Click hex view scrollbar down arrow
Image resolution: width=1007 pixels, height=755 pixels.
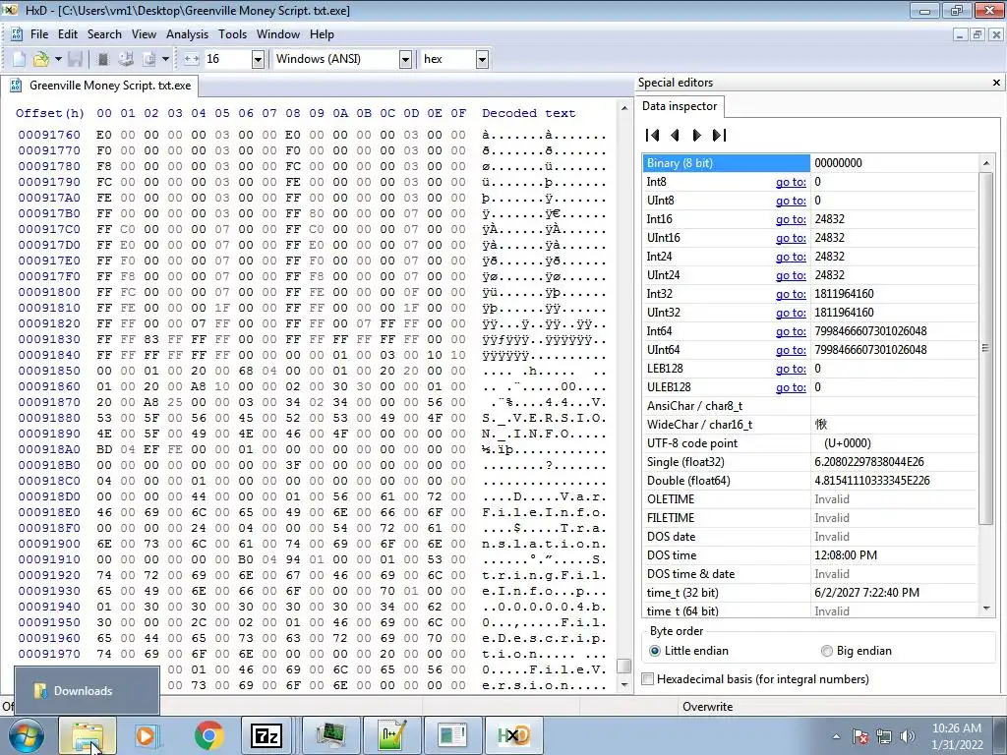[x=624, y=684]
